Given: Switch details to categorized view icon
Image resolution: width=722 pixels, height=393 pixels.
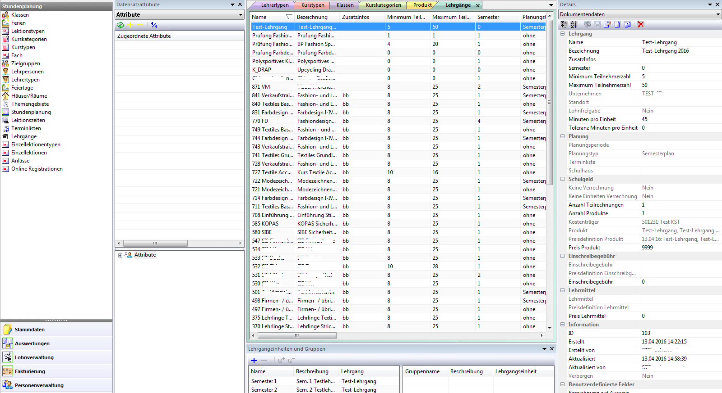Looking at the screenshot, I should click(x=564, y=25).
